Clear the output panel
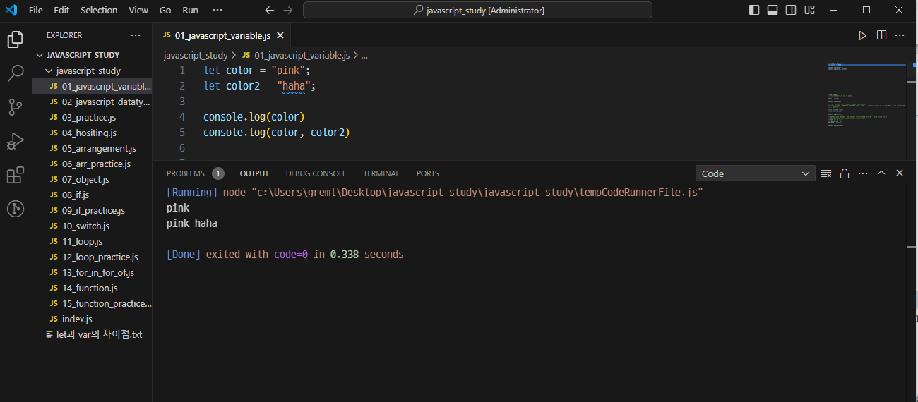Viewport: 918px width, 402px height. [825, 173]
